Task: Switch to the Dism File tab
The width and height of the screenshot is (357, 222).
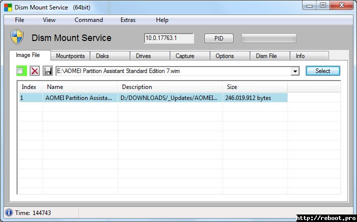Action: coord(270,56)
